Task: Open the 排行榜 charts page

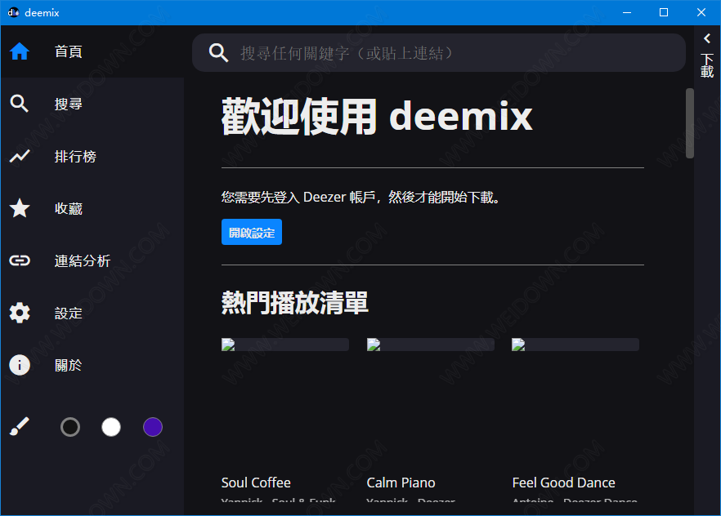Action: point(92,156)
